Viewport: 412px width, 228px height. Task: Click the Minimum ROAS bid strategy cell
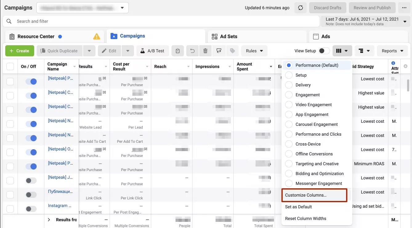[x=369, y=164]
